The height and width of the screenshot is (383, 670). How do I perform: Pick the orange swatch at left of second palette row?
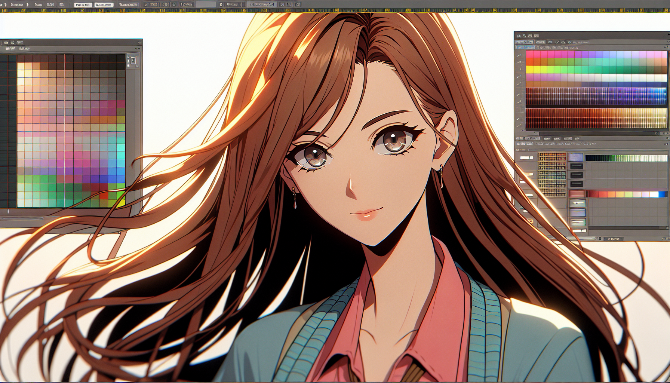click(x=529, y=62)
